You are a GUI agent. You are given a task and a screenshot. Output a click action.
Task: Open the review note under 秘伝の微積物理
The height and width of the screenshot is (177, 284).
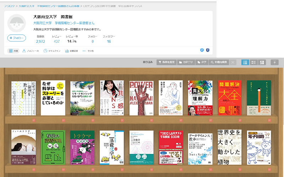pos(63,170)
